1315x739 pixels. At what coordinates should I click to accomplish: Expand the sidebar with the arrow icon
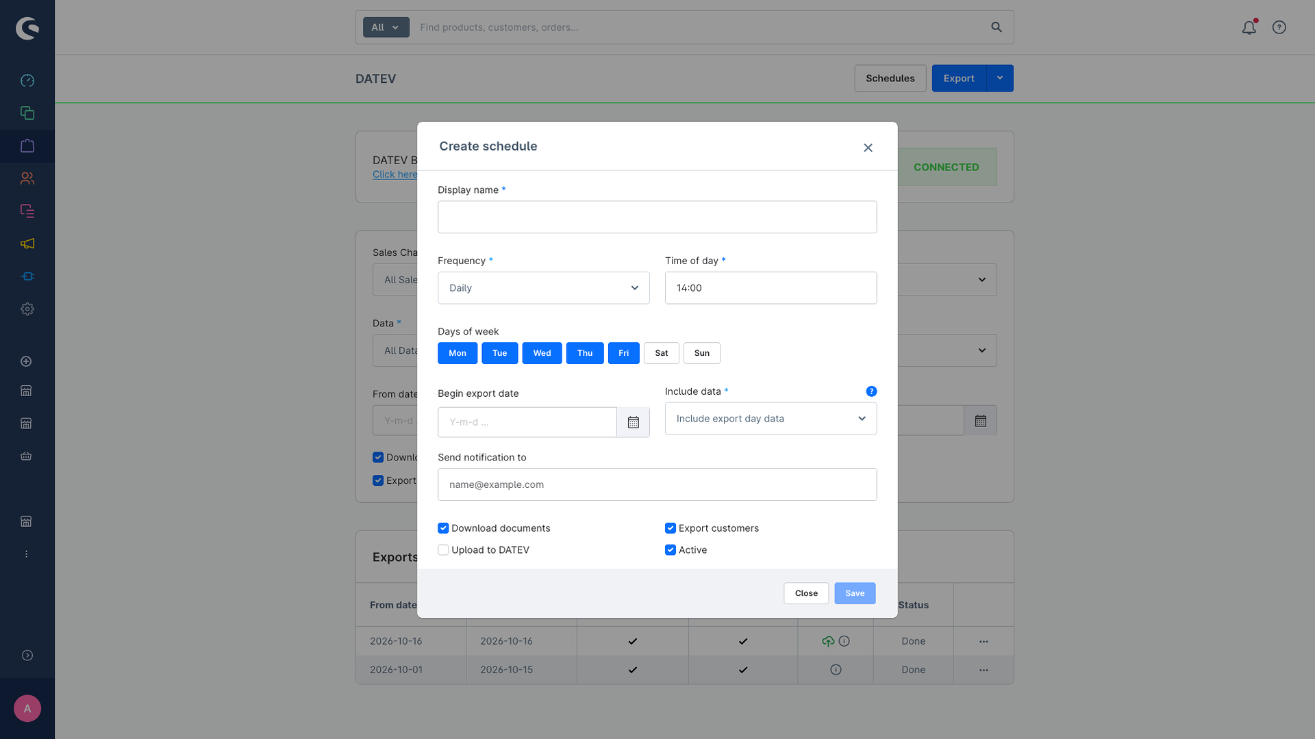pyautogui.click(x=27, y=656)
